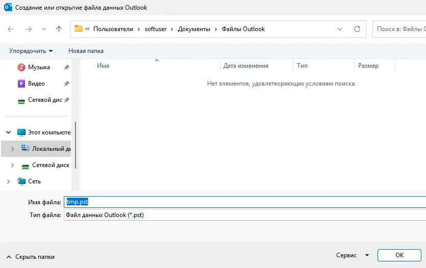Open Видео in the navigation pane
This screenshot has height=268, width=426.
pyautogui.click(x=36, y=84)
